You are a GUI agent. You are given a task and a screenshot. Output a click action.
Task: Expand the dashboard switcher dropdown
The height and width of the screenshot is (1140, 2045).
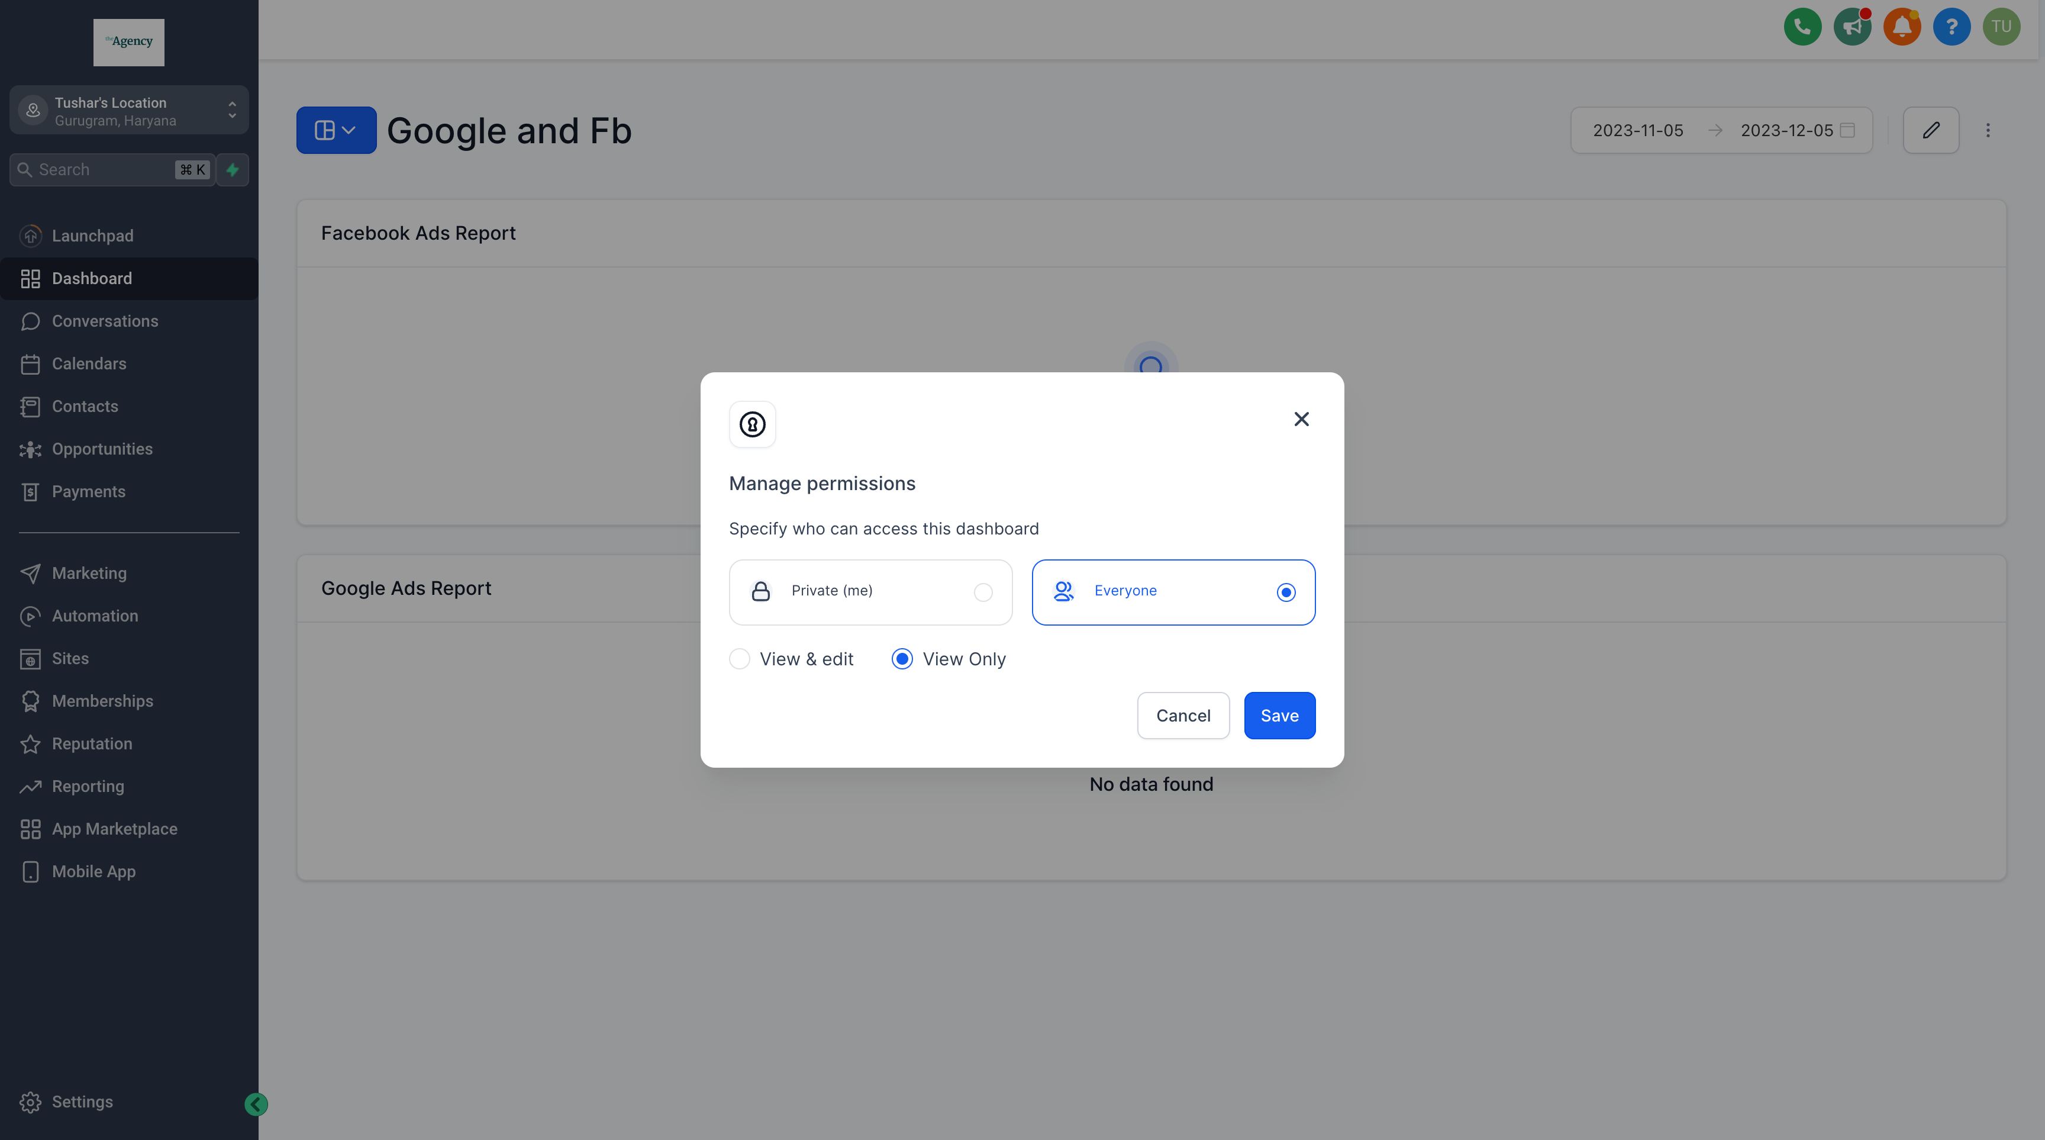tap(336, 130)
